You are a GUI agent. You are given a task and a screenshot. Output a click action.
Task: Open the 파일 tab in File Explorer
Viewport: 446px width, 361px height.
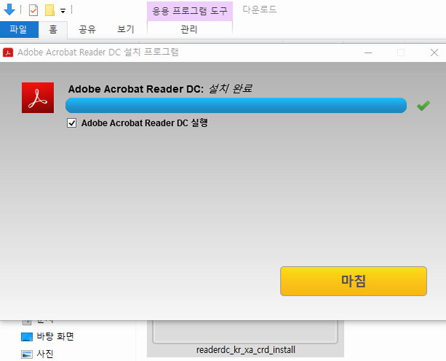19,29
